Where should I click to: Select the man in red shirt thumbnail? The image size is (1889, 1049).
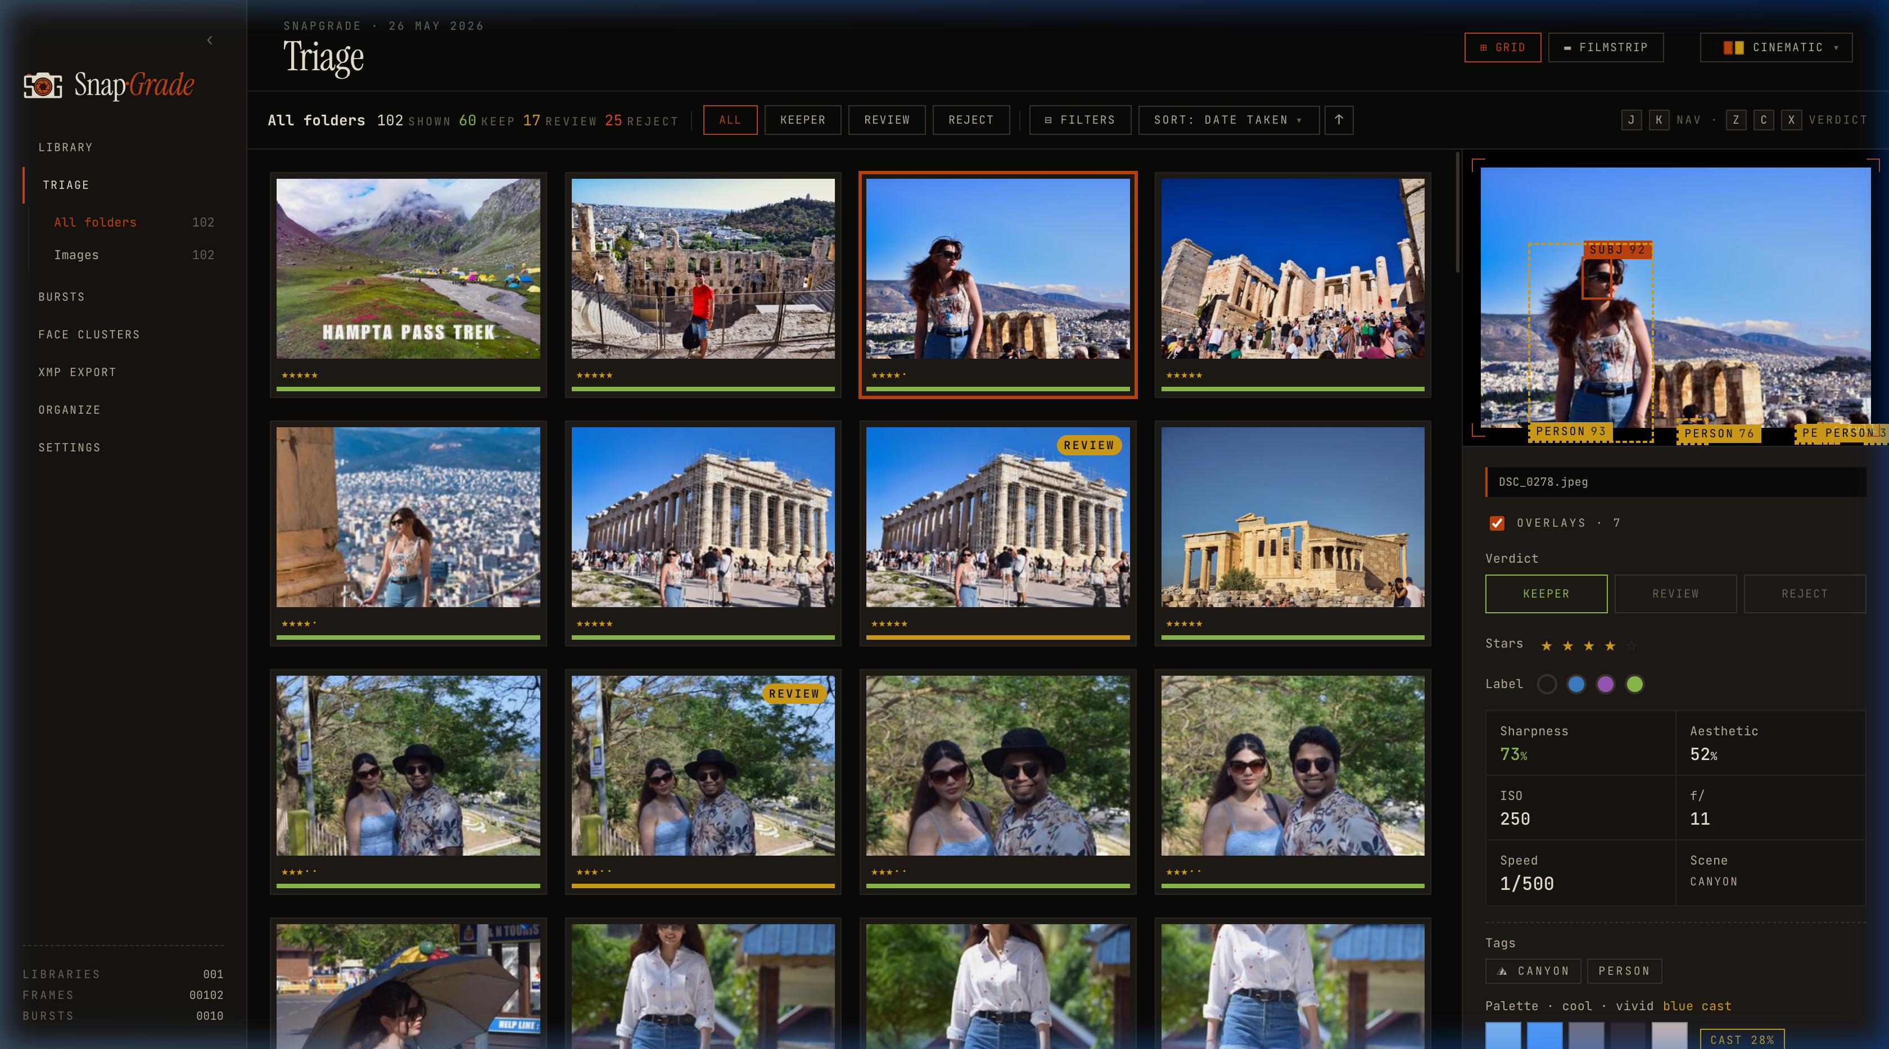[x=703, y=269]
